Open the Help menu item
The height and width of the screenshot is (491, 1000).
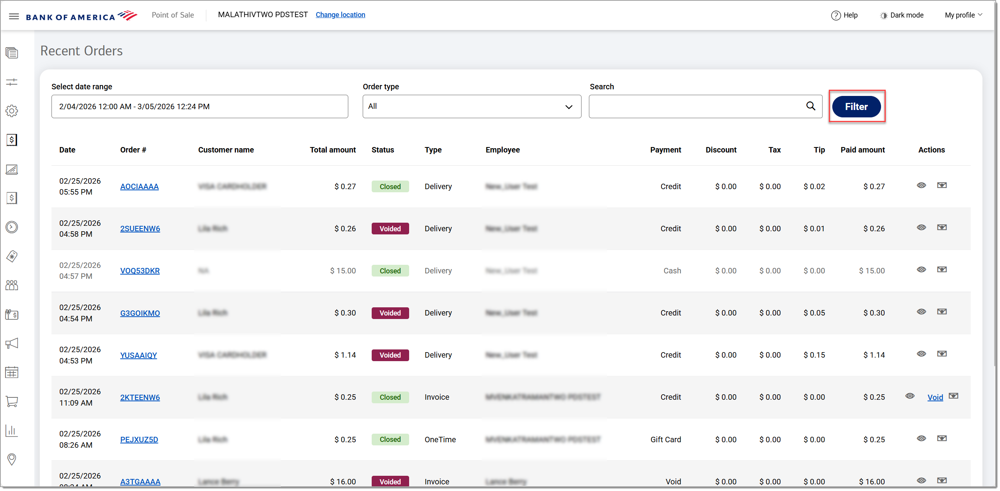pyautogui.click(x=844, y=15)
